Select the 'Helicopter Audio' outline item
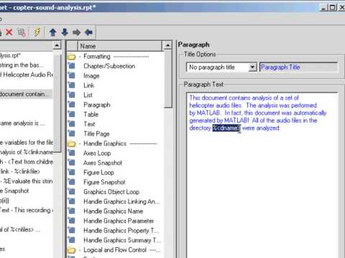The height and width of the screenshot is (258, 345). click(x=27, y=75)
